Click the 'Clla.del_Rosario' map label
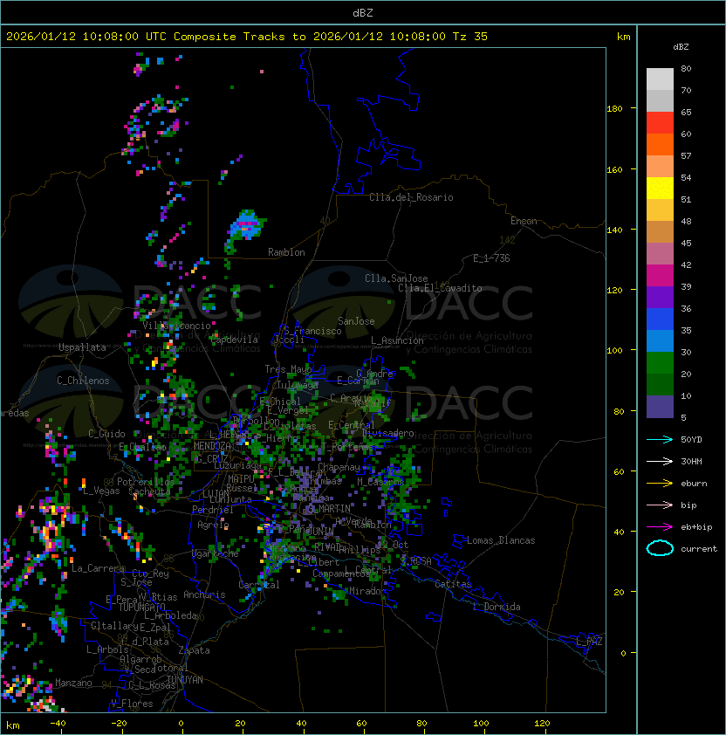 click(411, 197)
